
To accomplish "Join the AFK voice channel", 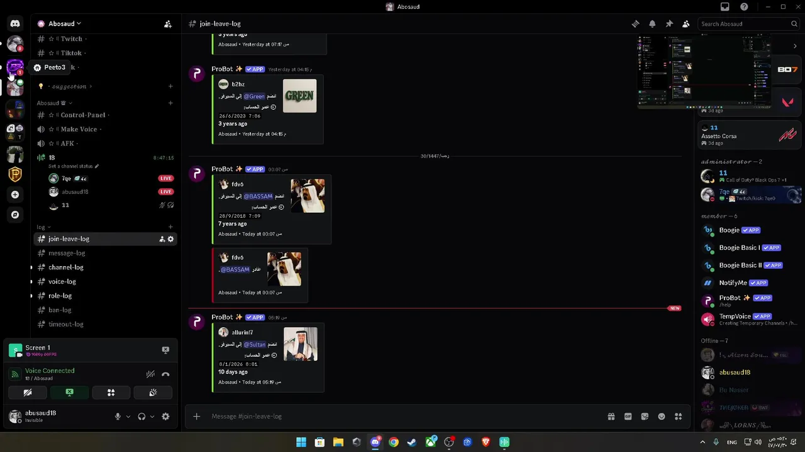I will coord(106,144).
